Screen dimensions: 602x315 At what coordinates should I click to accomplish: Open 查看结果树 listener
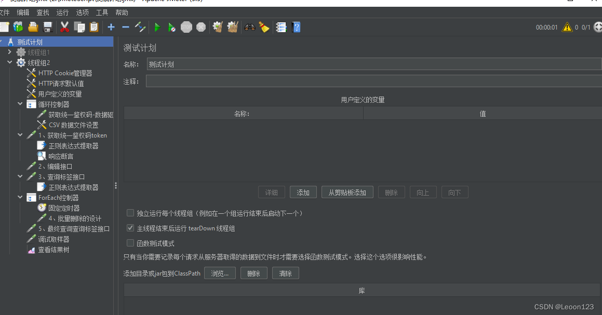[53, 250]
